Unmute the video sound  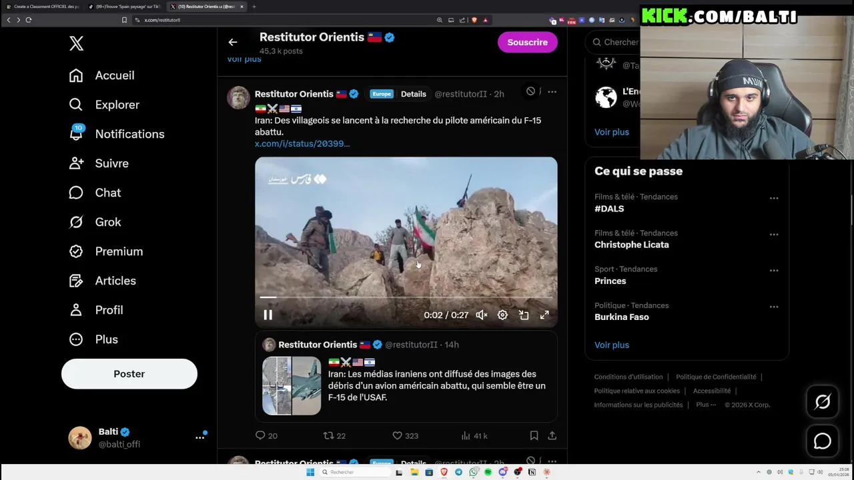click(482, 315)
